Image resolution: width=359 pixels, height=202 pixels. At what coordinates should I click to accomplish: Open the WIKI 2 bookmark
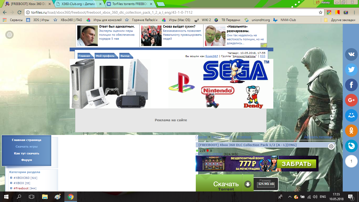[x=203, y=20]
